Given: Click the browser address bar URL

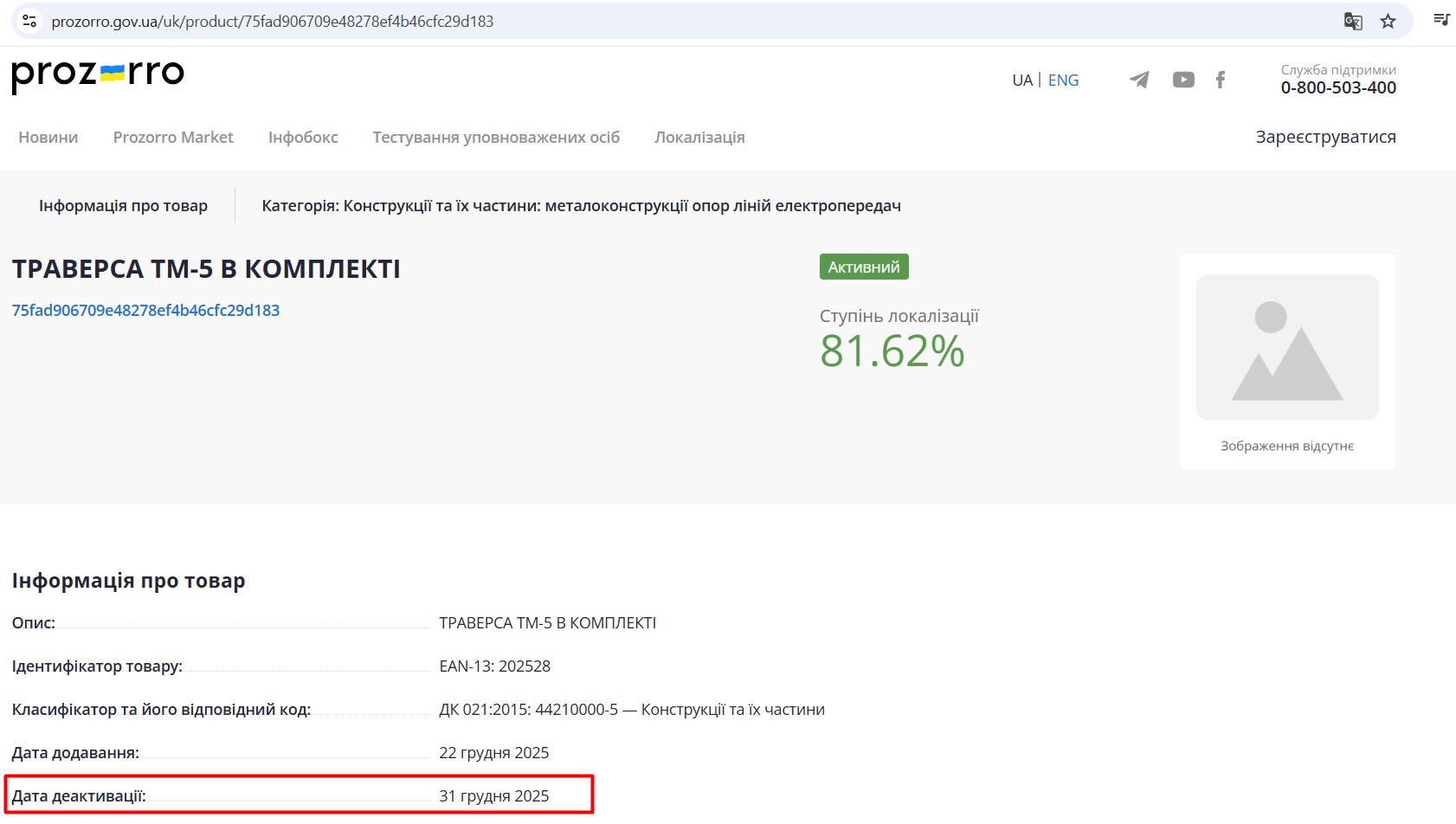Looking at the screenshot, I should (273, 22).
